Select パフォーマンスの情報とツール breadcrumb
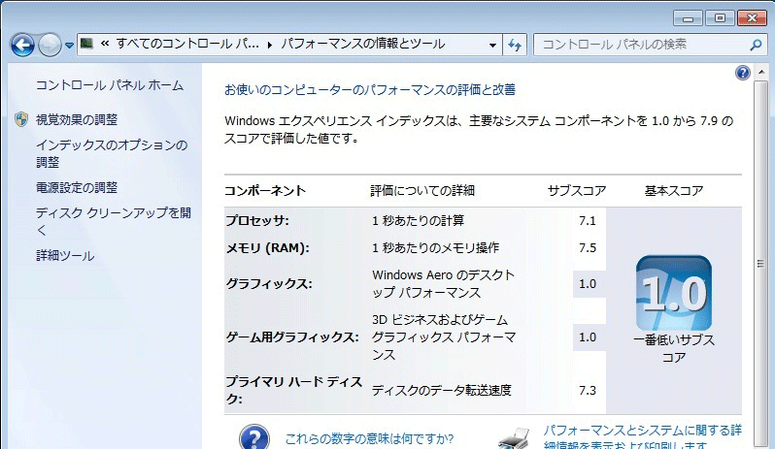Viewport: 775px width, 449px height. click(363, 44)
